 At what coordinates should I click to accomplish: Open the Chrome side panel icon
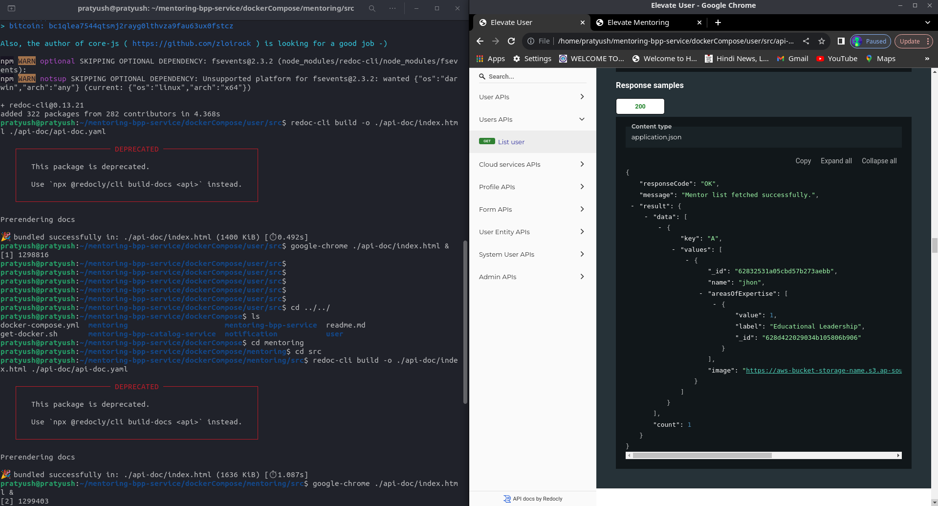pyautogui.click(x=841, y=41)
